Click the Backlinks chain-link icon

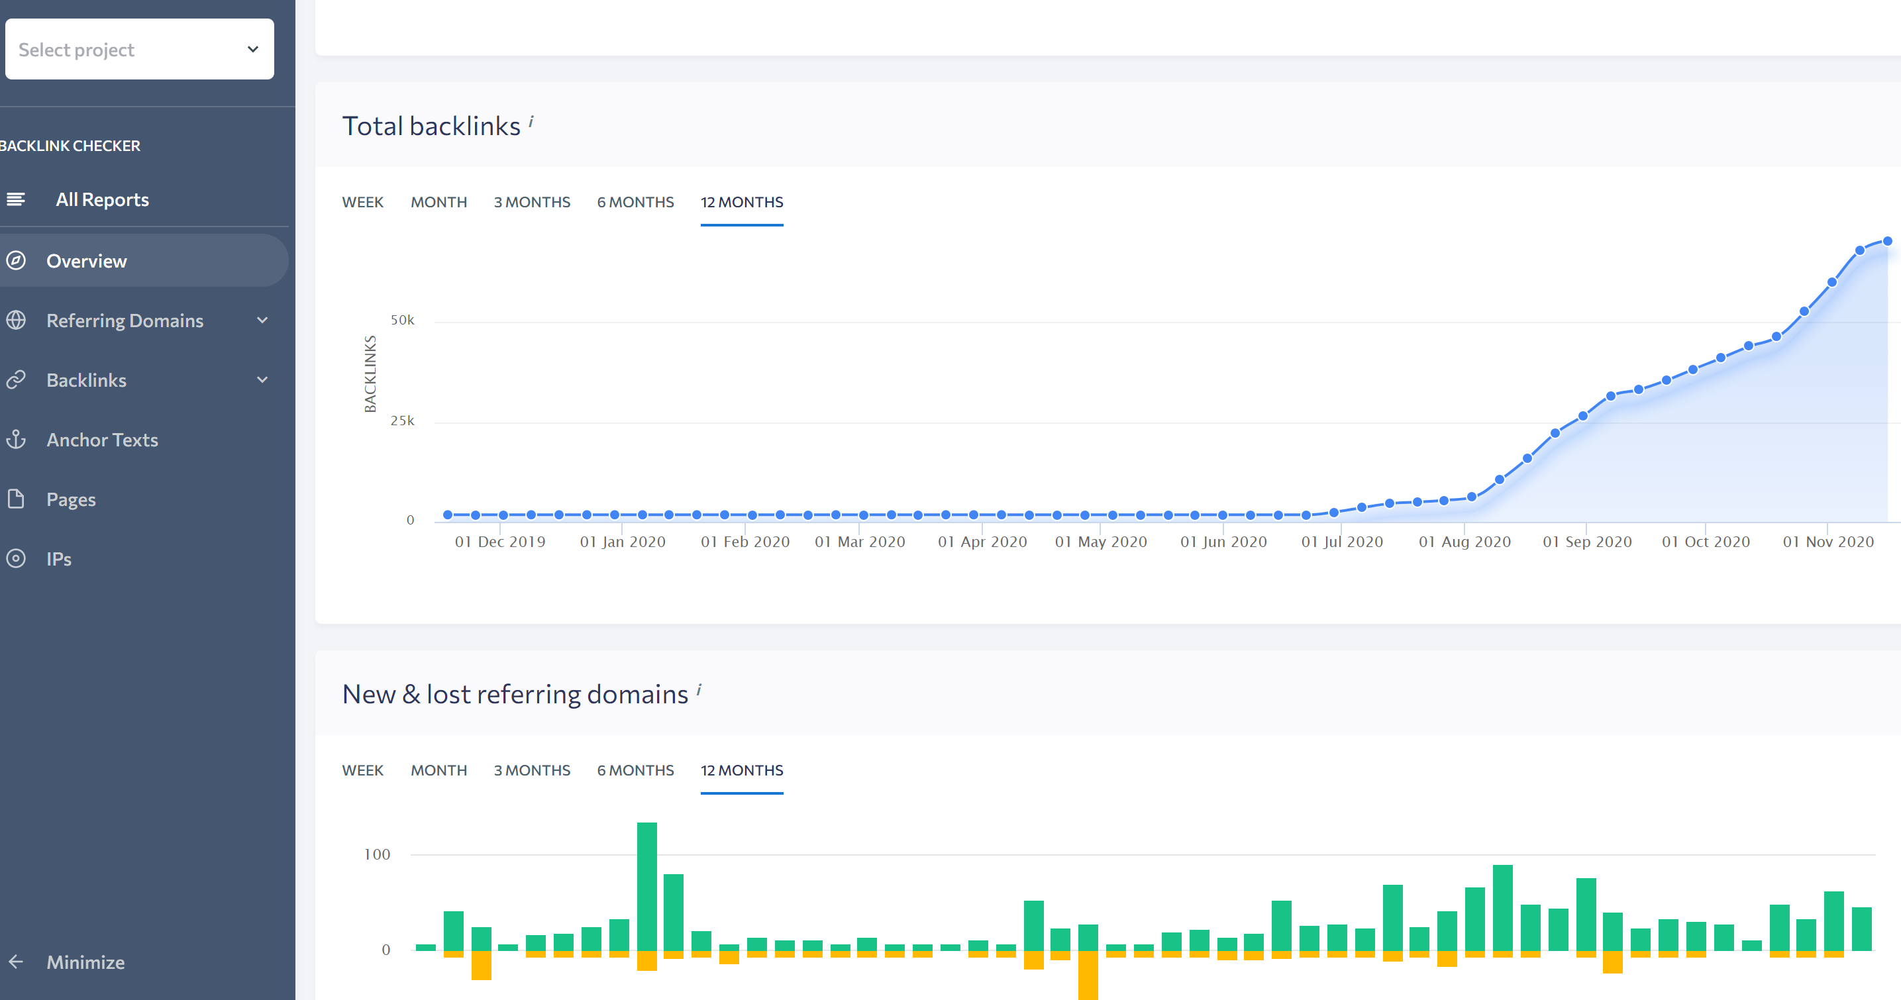[x=17, y=379]
